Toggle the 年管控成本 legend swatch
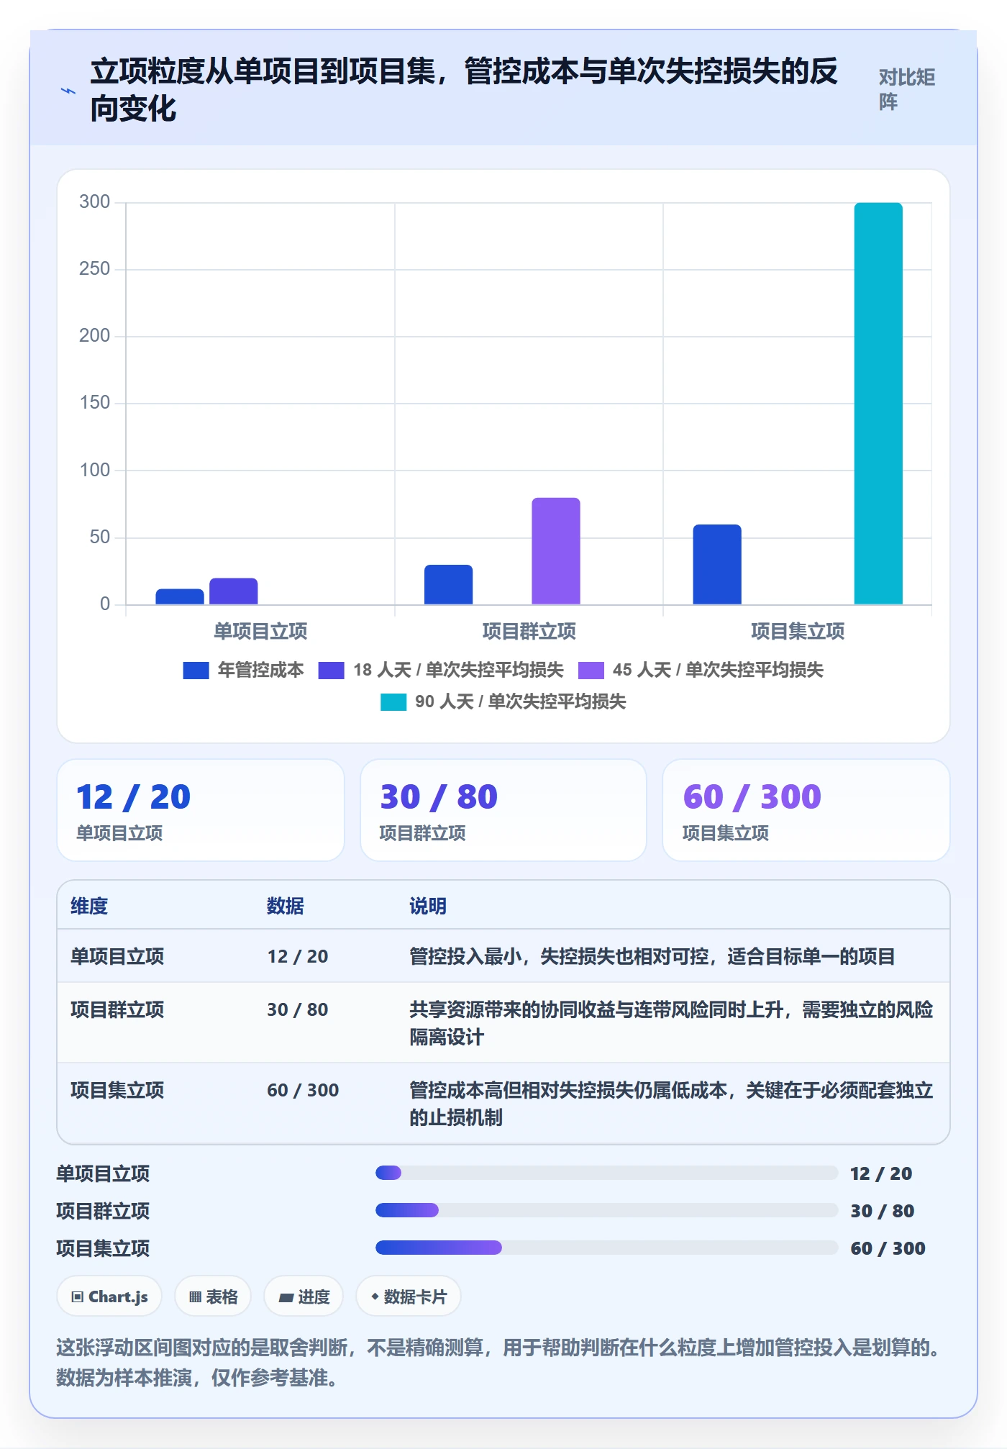This screenshot has height=1449, width=1007. coord(196,671)
